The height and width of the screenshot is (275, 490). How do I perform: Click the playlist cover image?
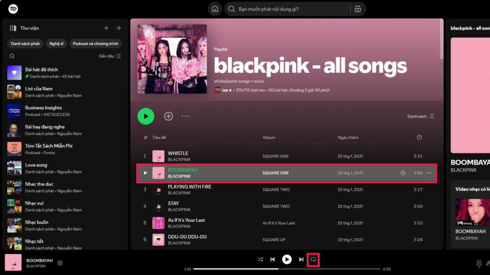pos(172,59)
